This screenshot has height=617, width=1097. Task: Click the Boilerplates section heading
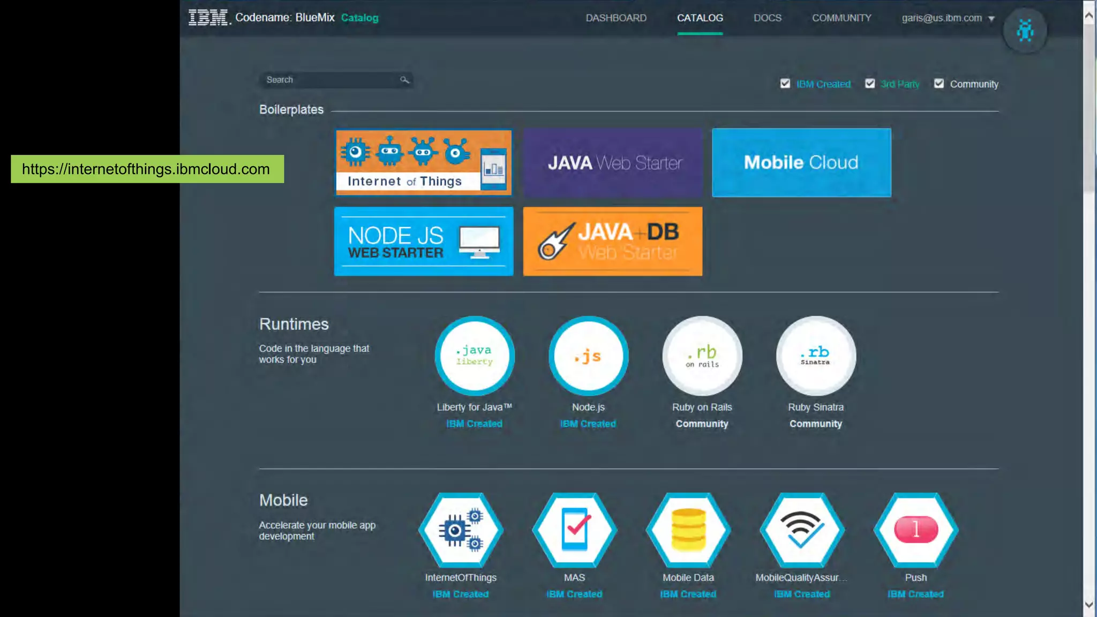click(x=291, y=109)
